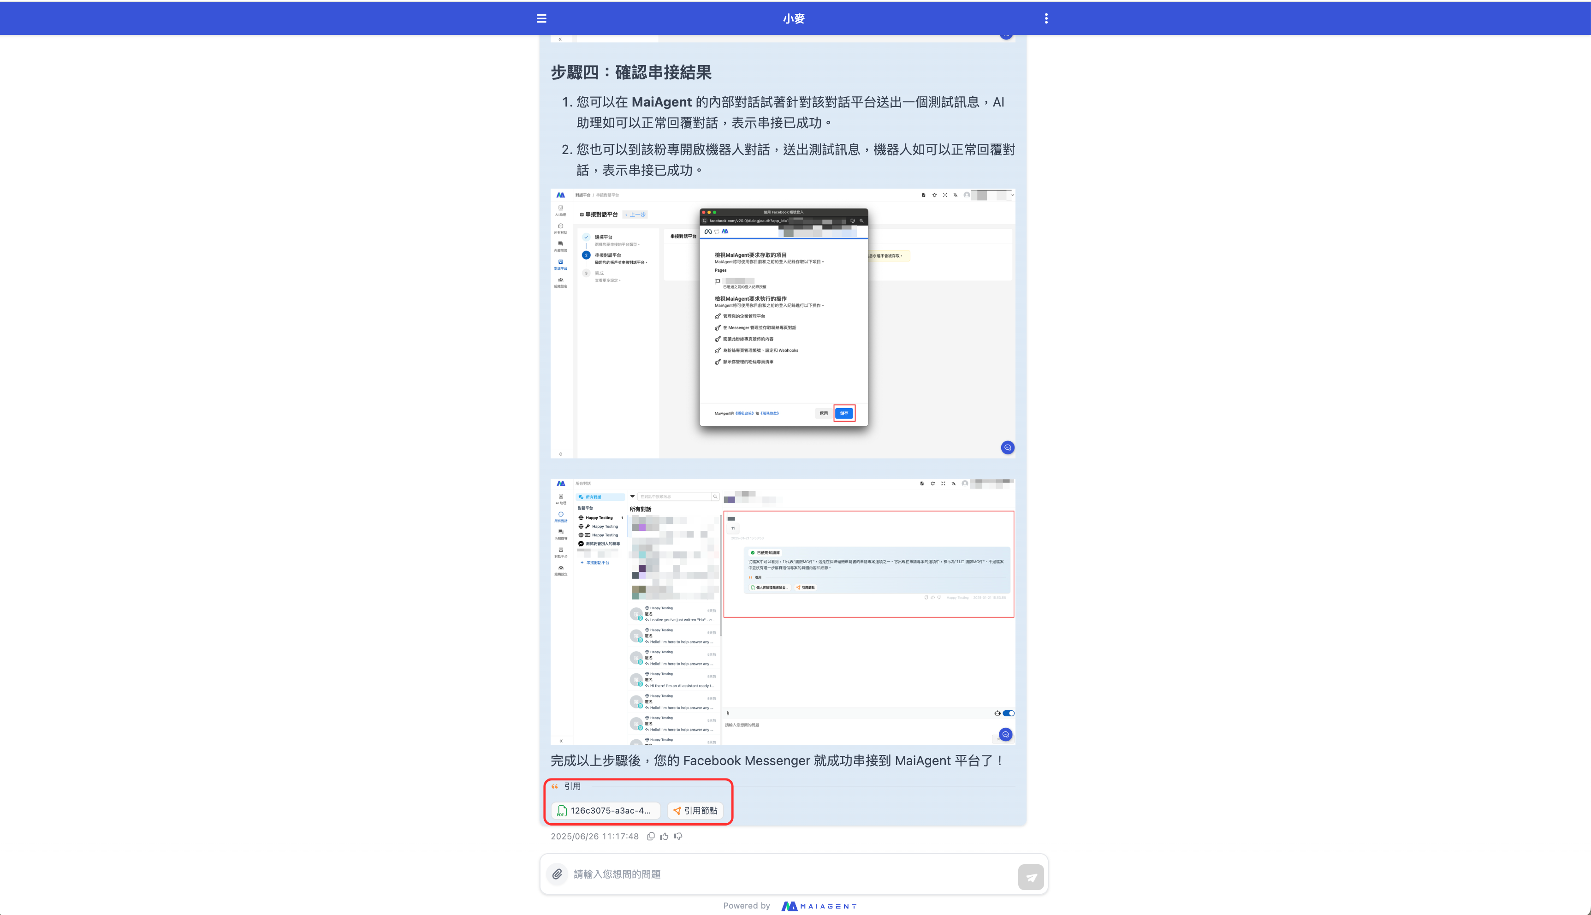Visit the MaiAgent logo link in footer
This screenshot has height=915, width=1591.
click(819, 906)
